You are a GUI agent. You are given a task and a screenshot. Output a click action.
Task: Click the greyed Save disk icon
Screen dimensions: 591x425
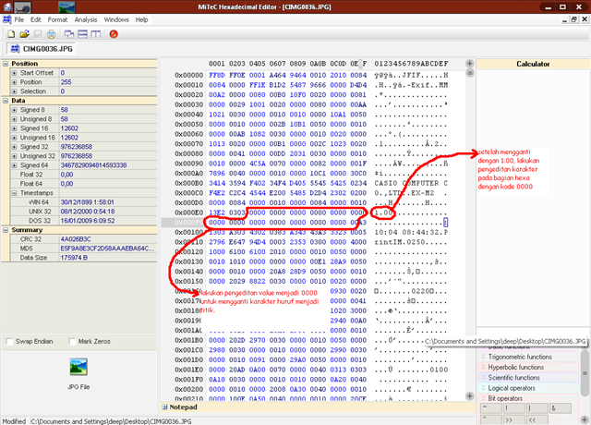click(38, 34)
